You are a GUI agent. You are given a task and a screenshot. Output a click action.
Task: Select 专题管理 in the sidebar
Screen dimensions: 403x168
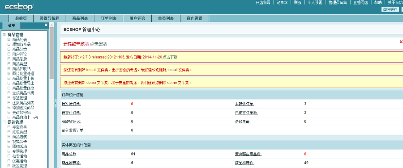click(20, 151)
